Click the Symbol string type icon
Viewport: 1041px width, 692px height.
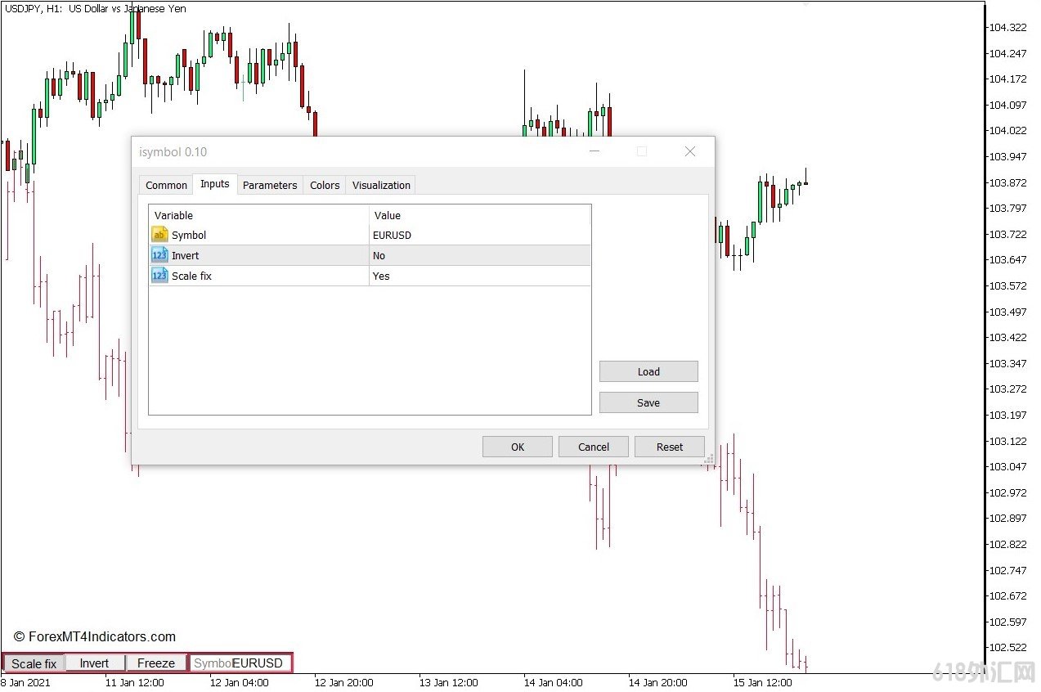pyautogui.click(x=159, y=235)
